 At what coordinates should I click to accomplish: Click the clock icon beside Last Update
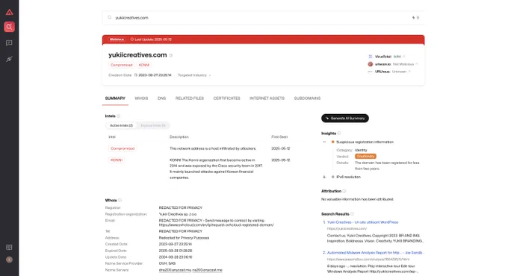click(132, 40)
